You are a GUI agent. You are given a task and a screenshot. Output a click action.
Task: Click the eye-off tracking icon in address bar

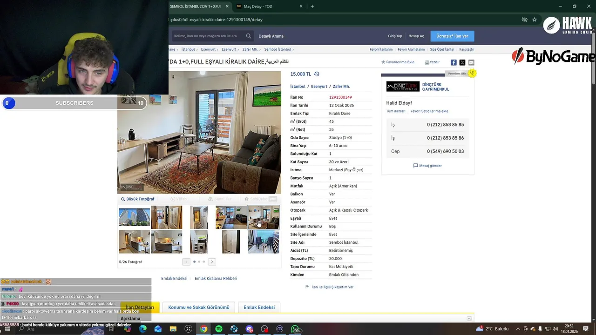[524, 20]
